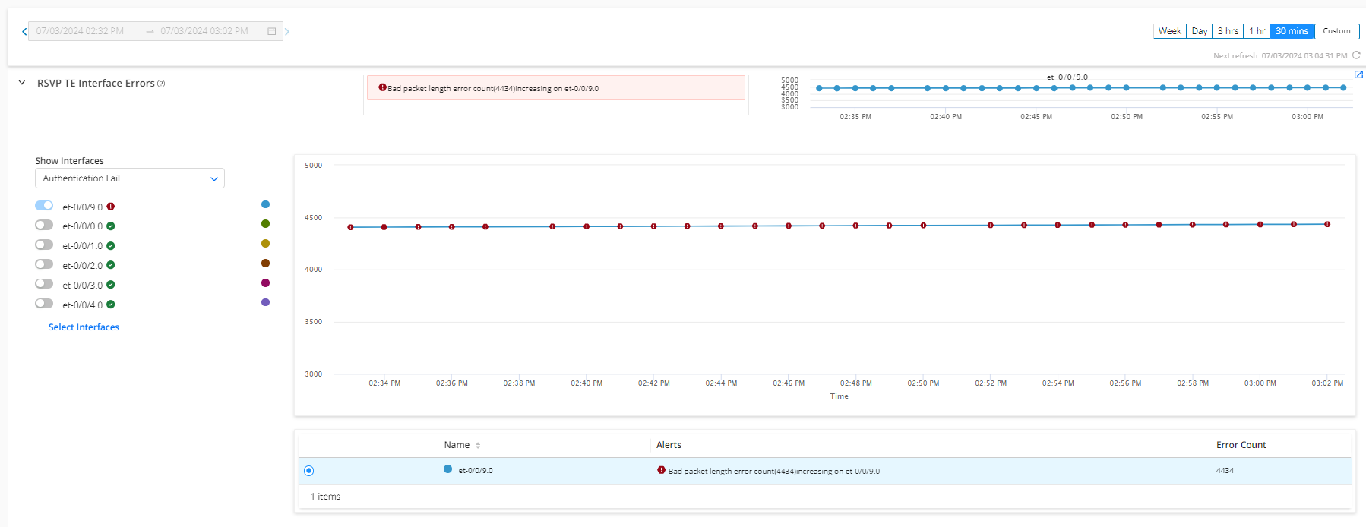Open the Select Interfaces link
The height and width of the screenshot is (527, 1366).
[x=84, y=327]
